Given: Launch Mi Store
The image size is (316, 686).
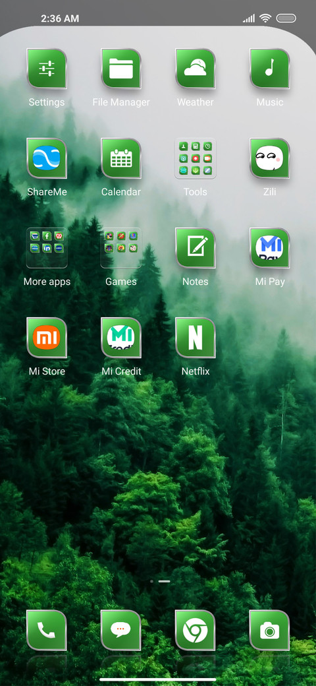Looking at the screenshot, I should coord(47,338).
